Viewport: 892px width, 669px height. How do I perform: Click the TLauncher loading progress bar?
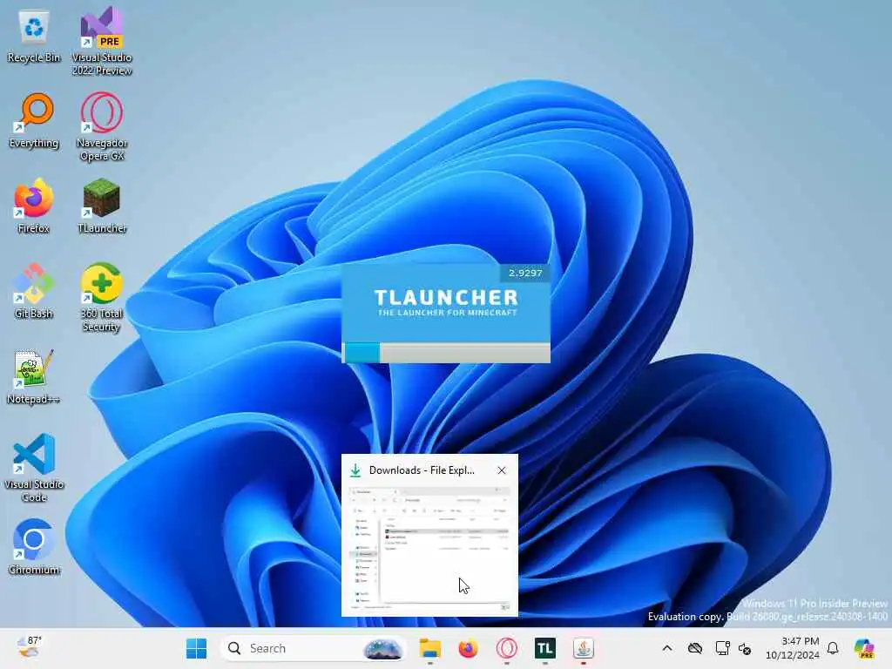pos(446,353)
